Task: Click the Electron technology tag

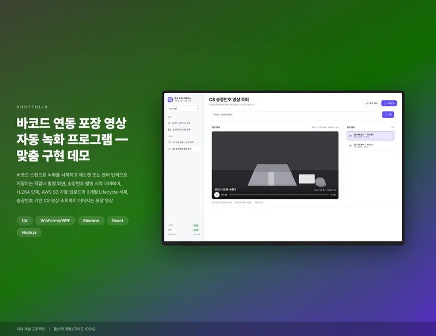Action: [x=91, y=221]
